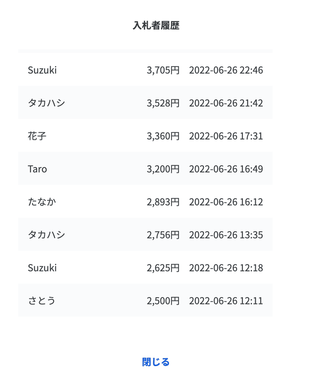This screenshot has width=312, height=386.
Task: Click timestamp 2022-06-26 16:49
Action: click(226, 169)
